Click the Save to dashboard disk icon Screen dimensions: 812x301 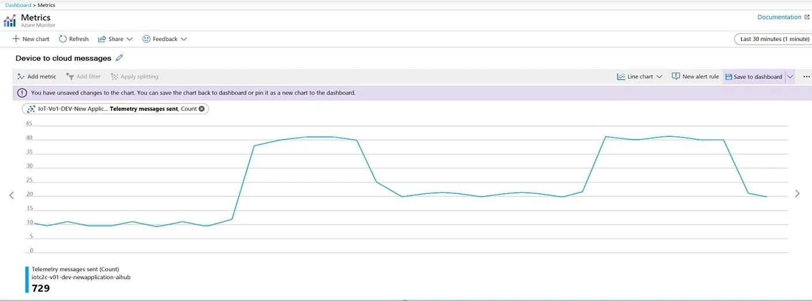tap(729, 76)
